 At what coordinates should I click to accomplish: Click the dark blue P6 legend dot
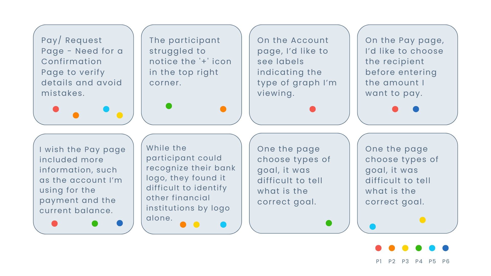[x=445, y=248]
